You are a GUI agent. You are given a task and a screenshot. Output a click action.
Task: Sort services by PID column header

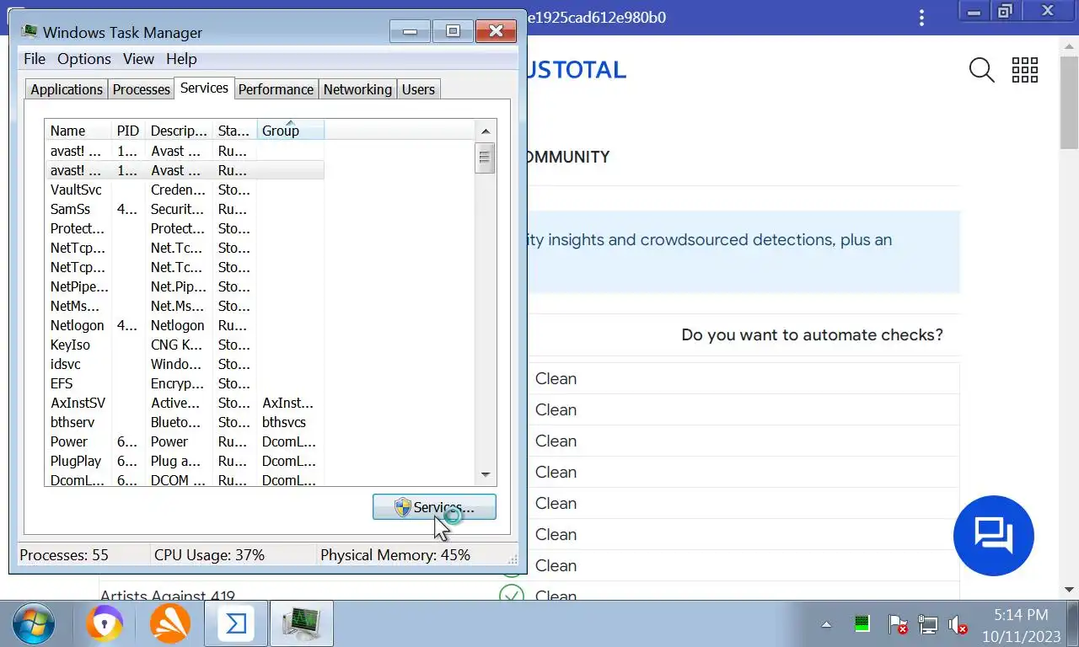tap(128, 131)
